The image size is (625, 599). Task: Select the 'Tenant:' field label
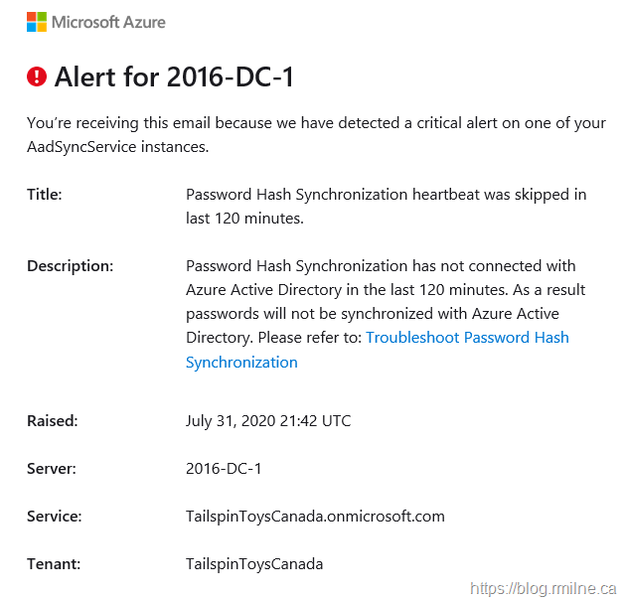(x=53, y=564)
